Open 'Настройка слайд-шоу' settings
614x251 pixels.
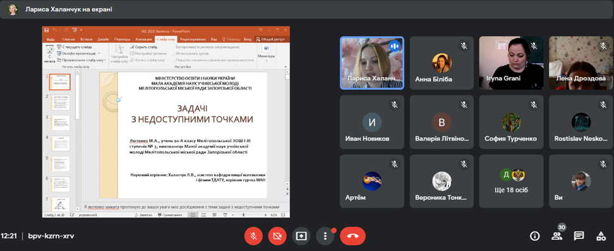pyautogui.click(x=119, y=54)
